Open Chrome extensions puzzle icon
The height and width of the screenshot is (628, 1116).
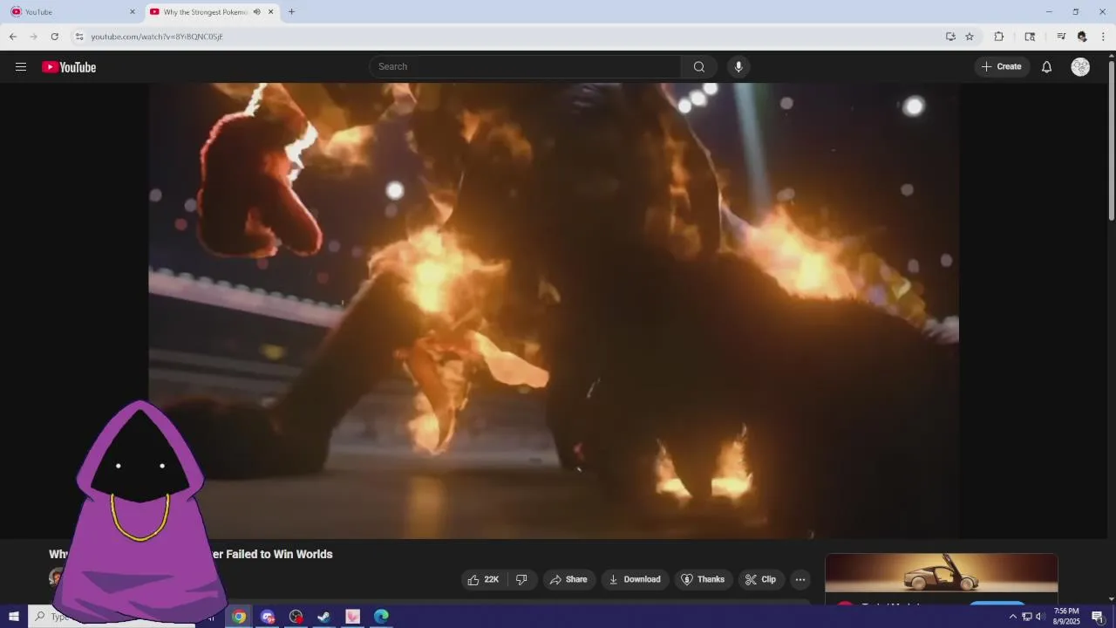pos(999,37)
